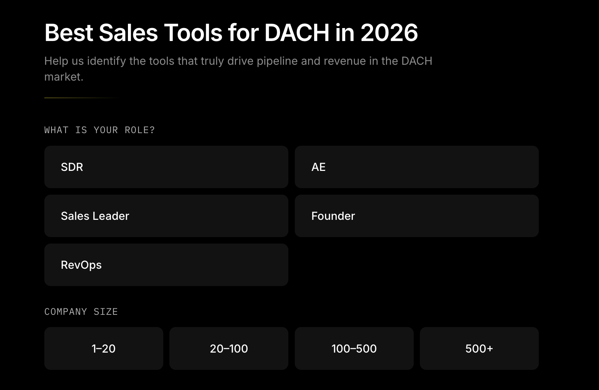The width and height of the screenshot is (599, 390).
Task: Click the word 'pipeline' in the subtitle
Action: pyautogui.click(x=278, y=61)
